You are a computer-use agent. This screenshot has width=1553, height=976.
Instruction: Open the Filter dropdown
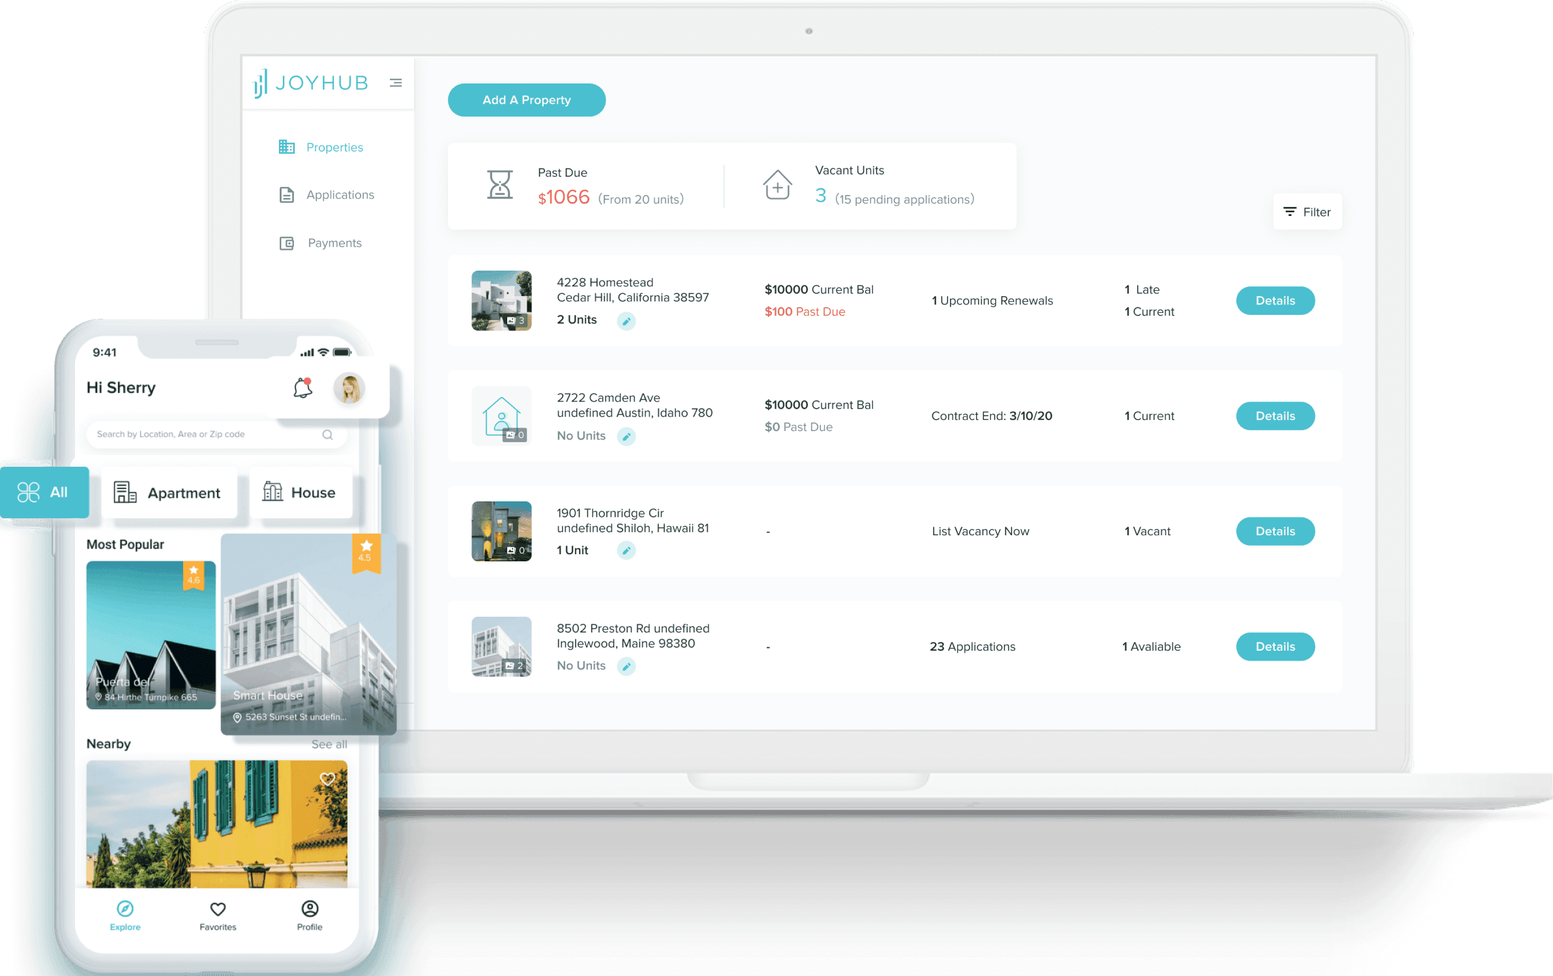tap(1307, 212)
